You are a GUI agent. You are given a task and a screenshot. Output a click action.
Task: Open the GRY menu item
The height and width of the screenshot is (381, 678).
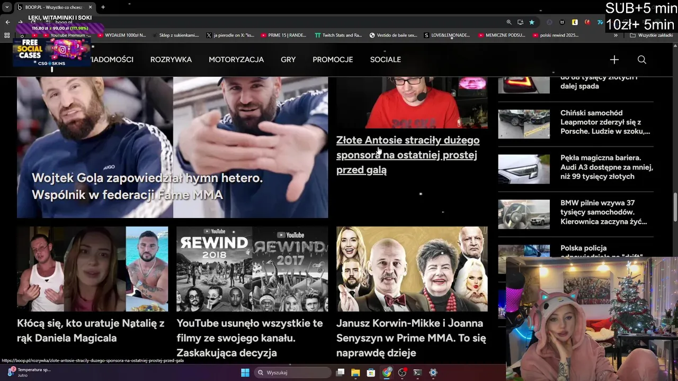tap(288, 60)
